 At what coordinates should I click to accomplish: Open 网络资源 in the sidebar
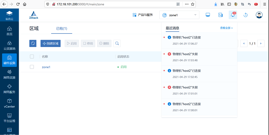click(10, 74)
